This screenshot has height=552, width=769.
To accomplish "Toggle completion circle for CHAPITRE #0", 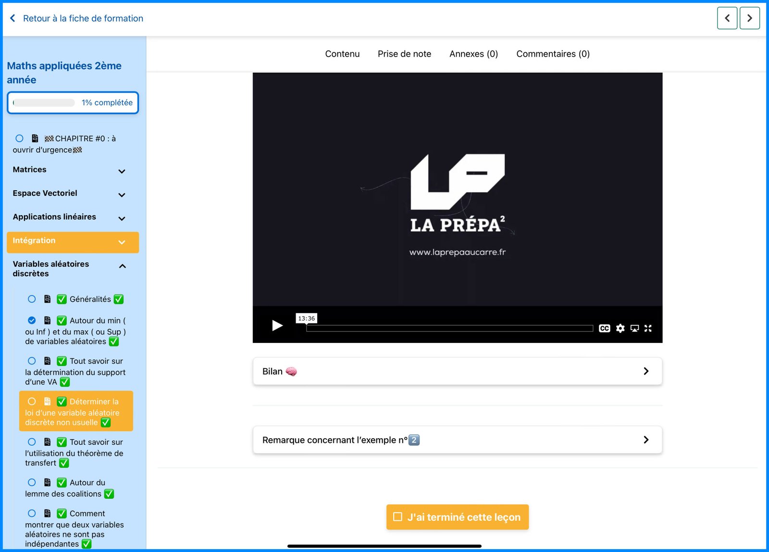I will pyautogui.click(x=19, y=138).
